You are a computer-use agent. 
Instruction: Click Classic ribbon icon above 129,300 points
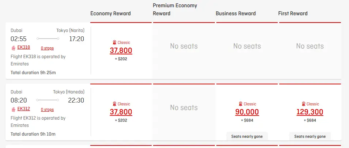303,104
